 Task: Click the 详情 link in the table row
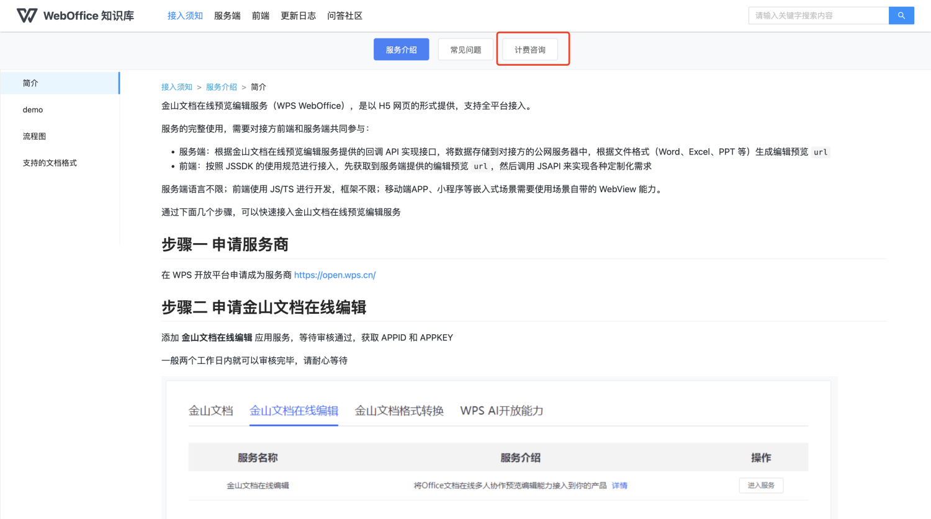pos(619,486)
